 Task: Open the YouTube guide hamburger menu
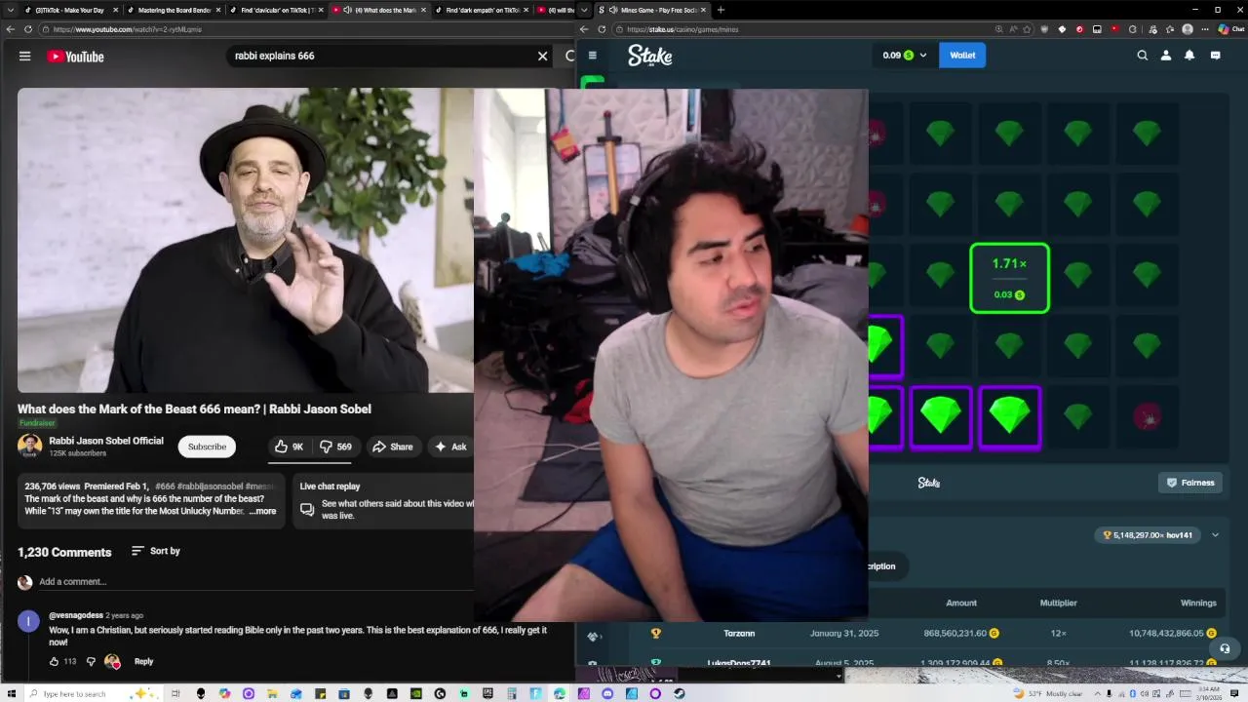pyautogui.click(x=25, y=56)
